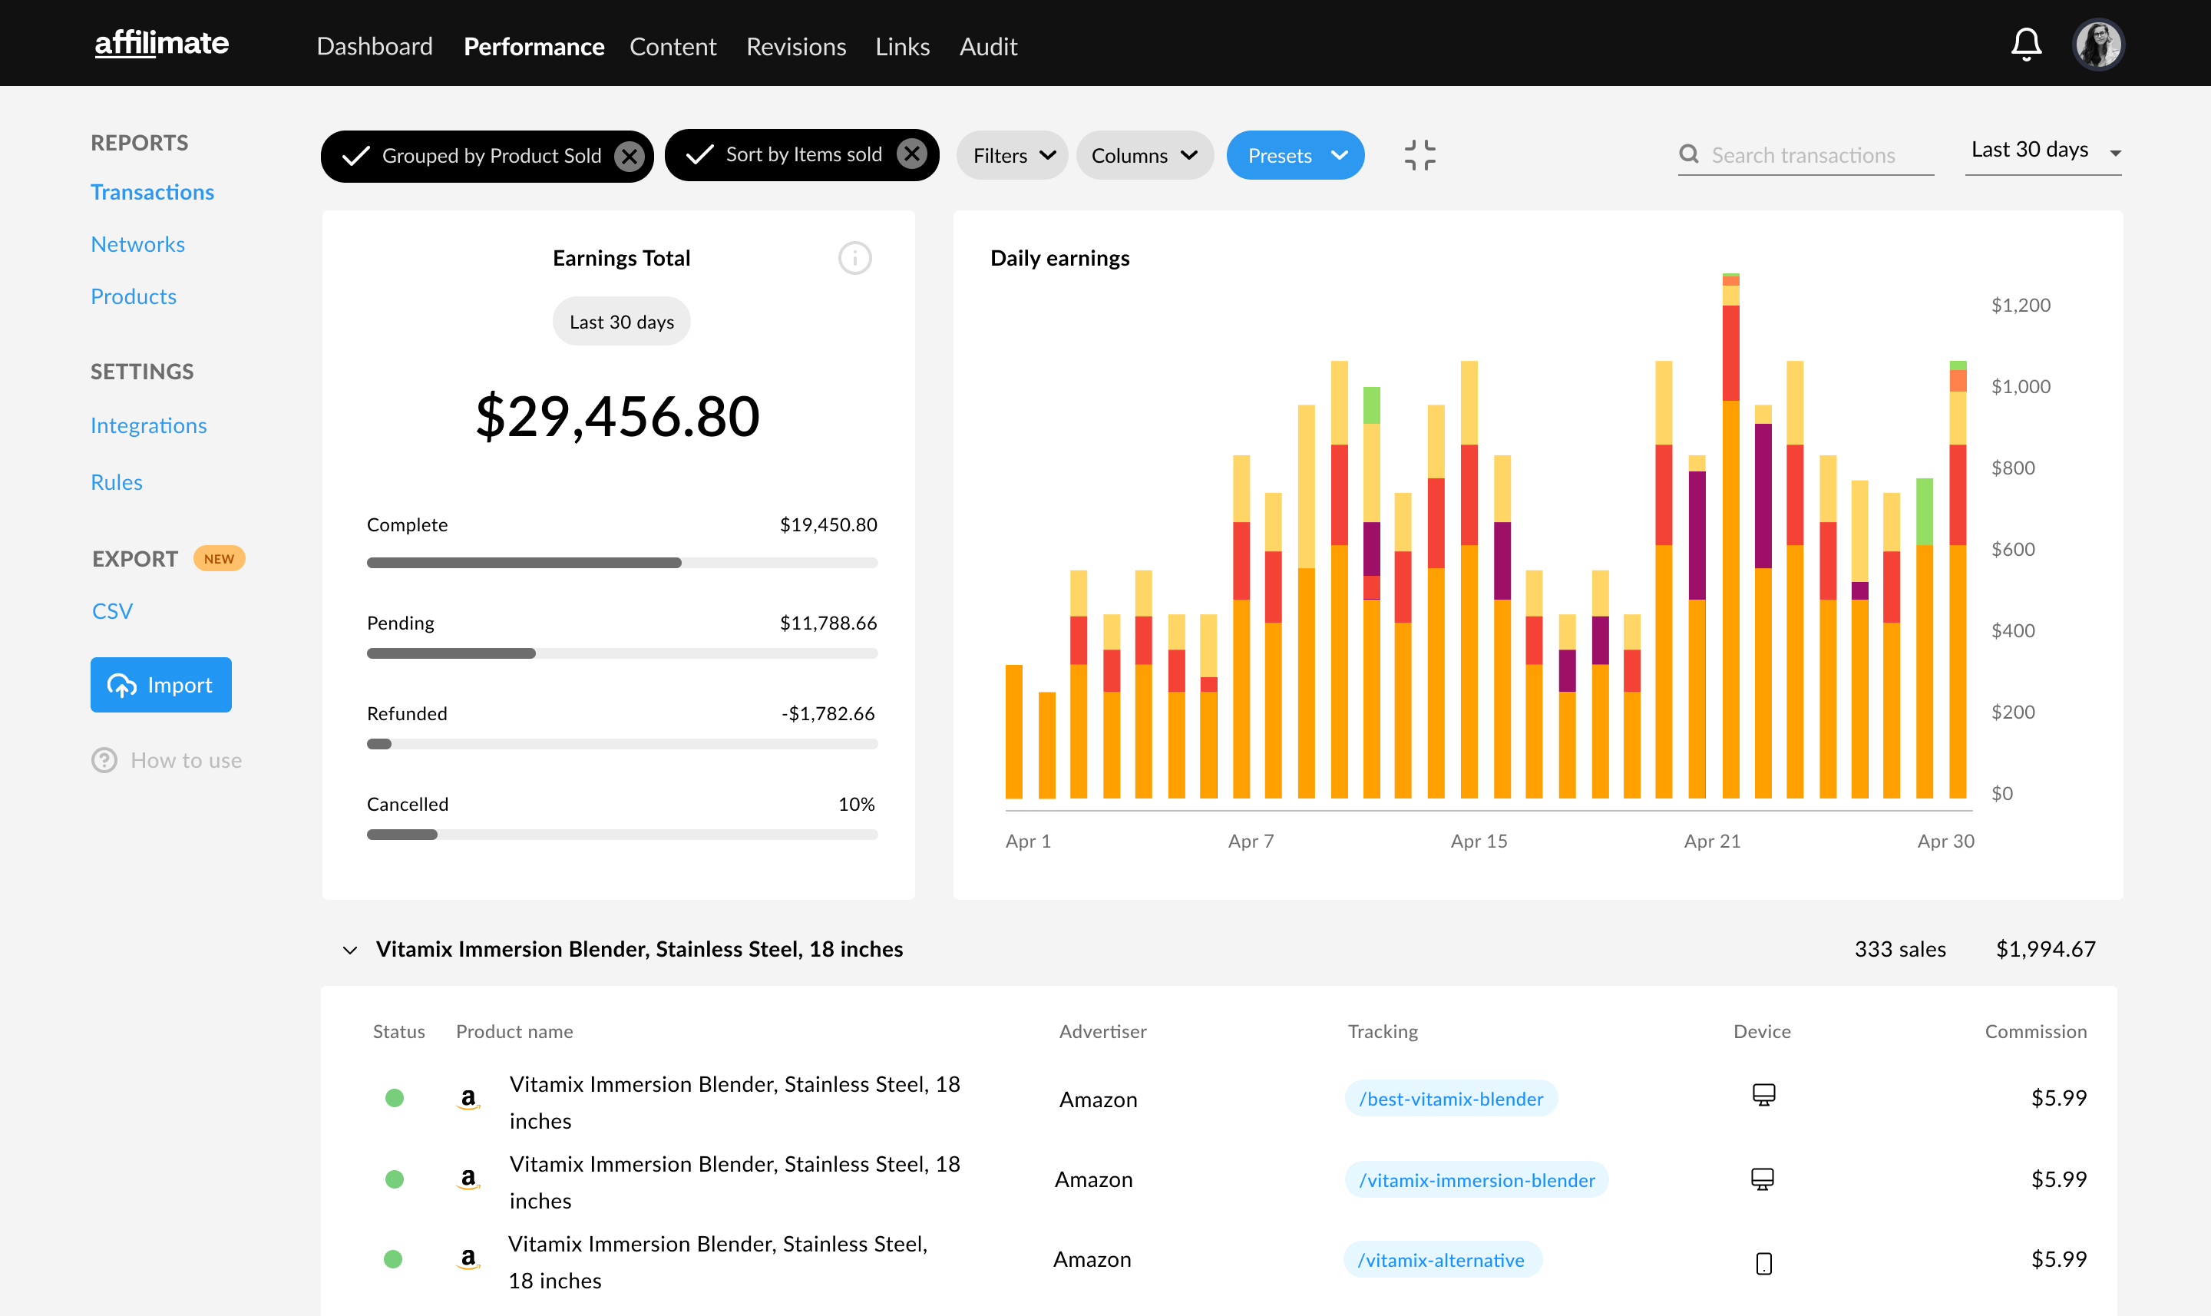2211x1316 pixels.
Task: Select the Performance menu tab
Action: click(x=534, y=44)
